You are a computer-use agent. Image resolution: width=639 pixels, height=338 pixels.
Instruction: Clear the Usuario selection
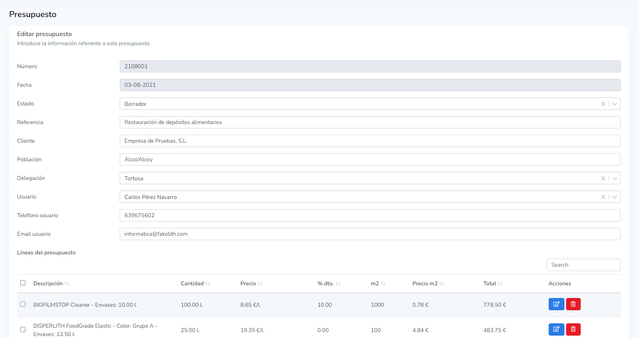tap(603, 197)
